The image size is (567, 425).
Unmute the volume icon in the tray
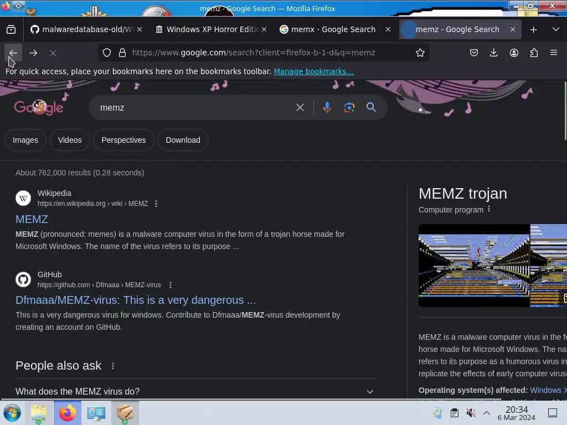click(471, 413)
